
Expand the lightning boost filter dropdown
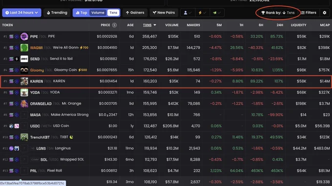point(202,13)
